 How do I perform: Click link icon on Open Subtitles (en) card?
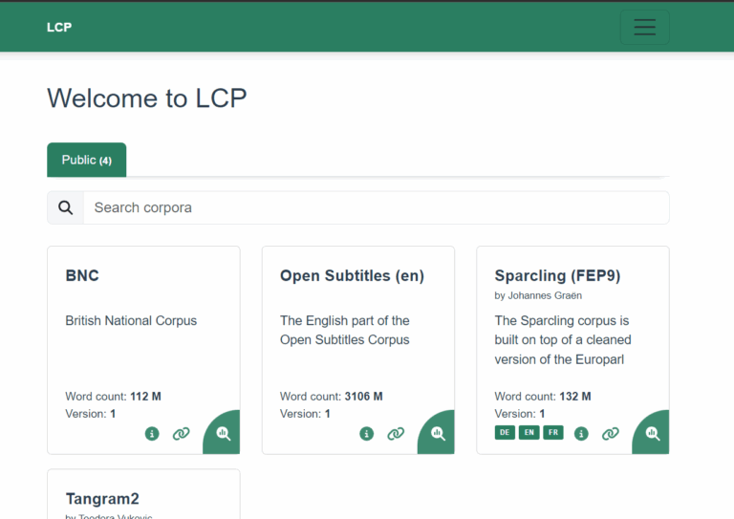[x=396, y=434]
